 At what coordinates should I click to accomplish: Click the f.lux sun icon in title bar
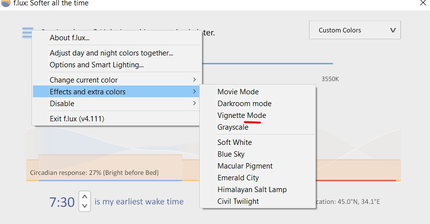coord(5,3)
